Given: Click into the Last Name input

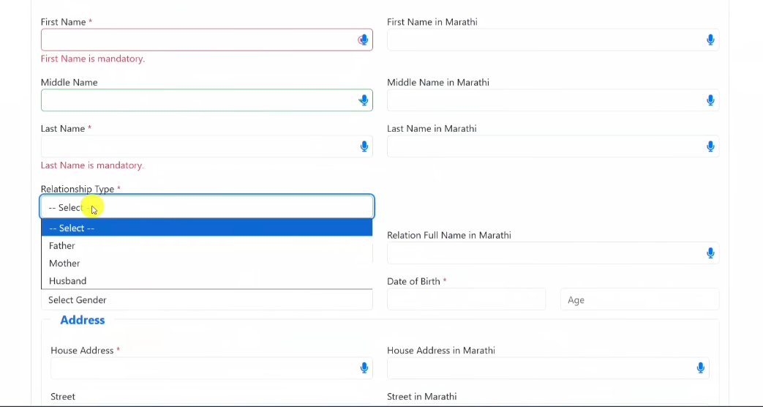Looking at the screenshot, I should click(x=198, y=146).
